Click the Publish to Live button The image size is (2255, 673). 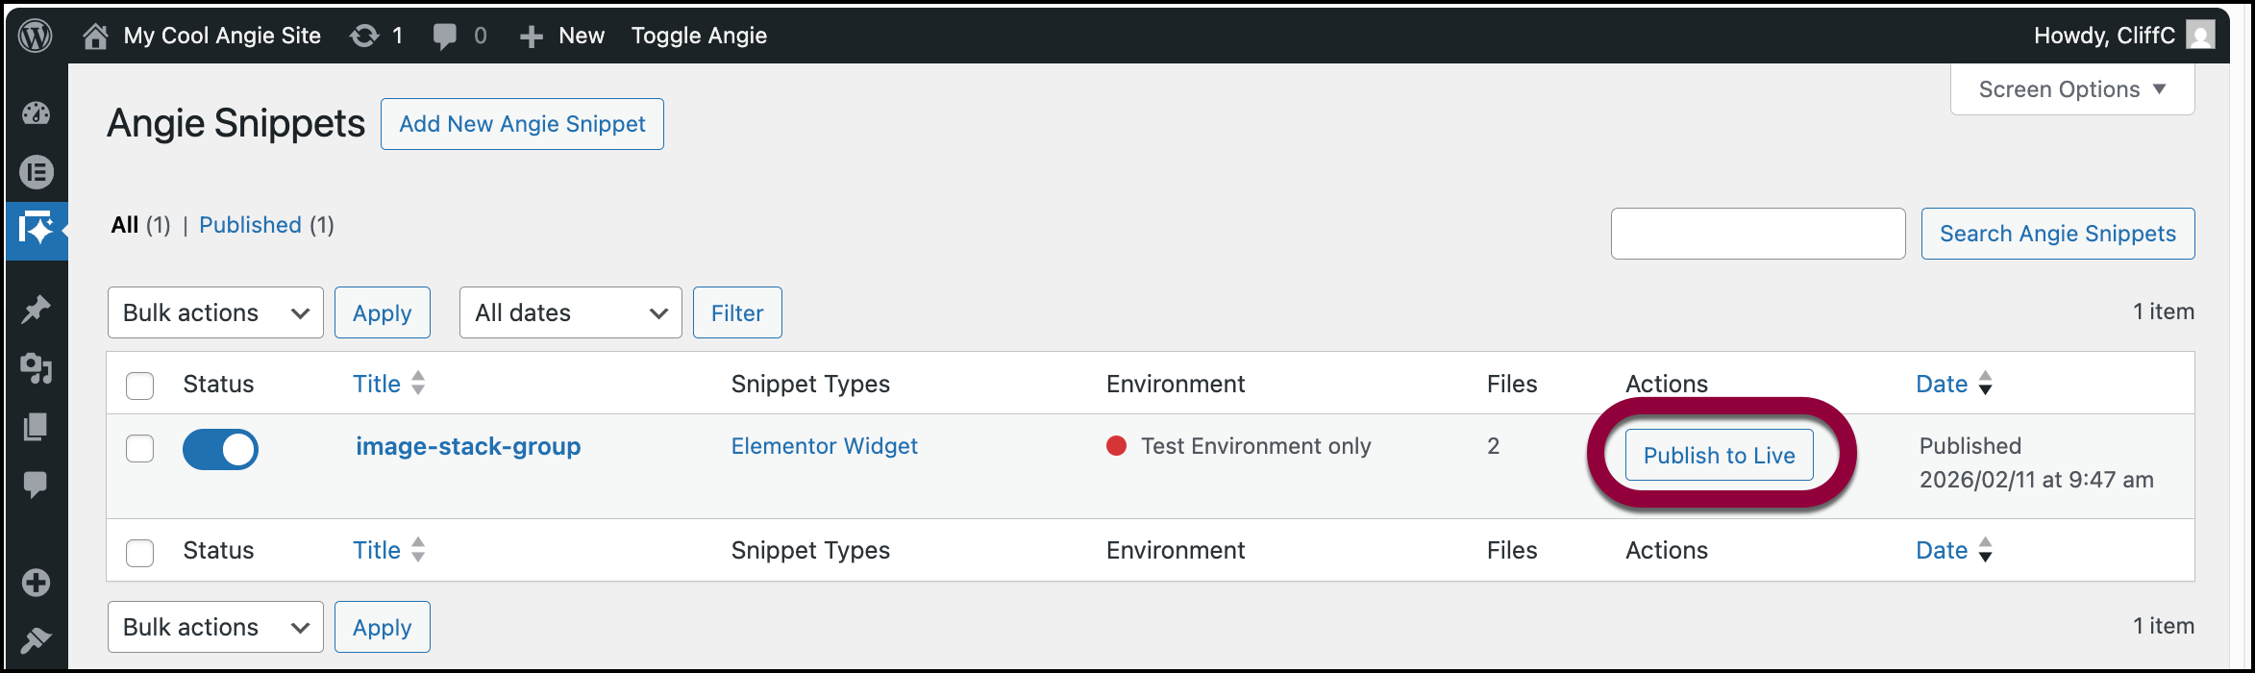[1720, 455]
